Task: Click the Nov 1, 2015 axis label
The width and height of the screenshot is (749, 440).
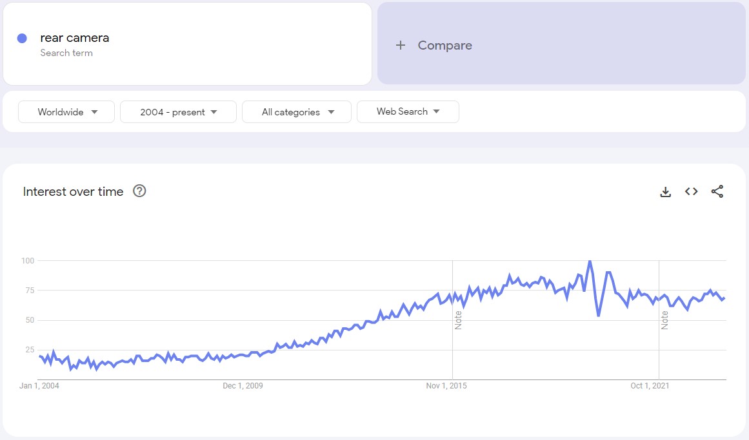Action: (x=446, y=386)
